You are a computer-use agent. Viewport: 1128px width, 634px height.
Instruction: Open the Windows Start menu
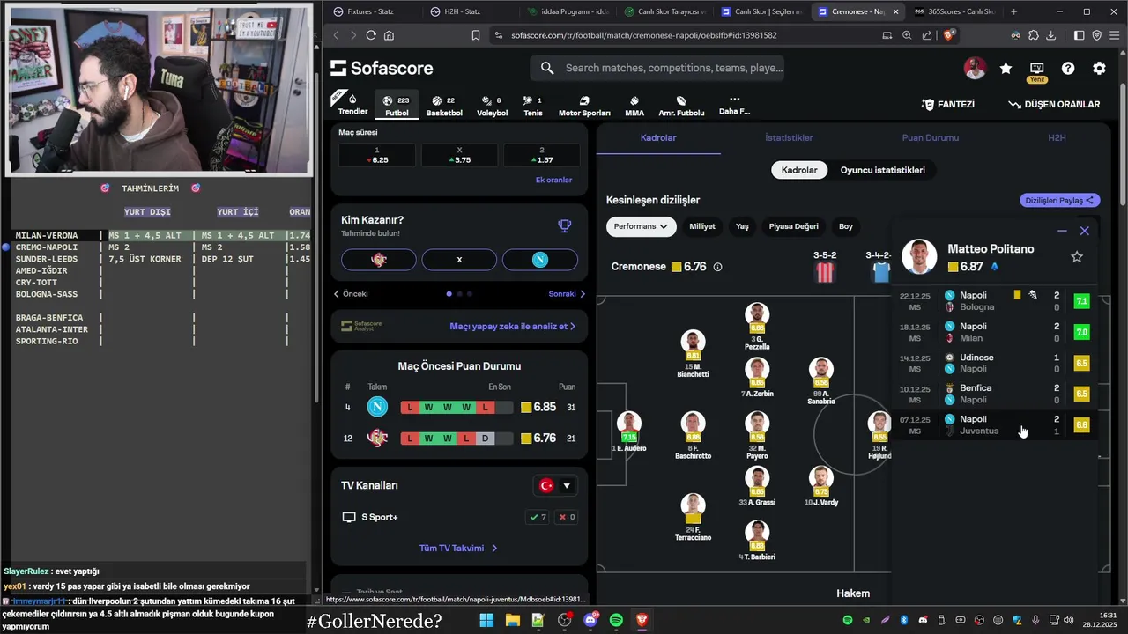point(486,621)
